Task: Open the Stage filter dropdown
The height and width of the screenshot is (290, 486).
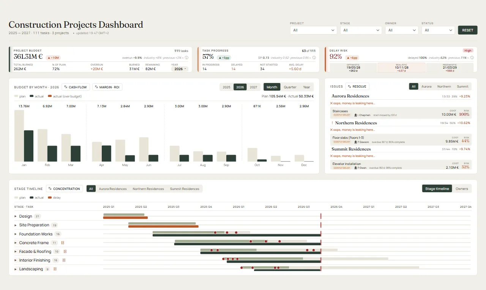Action: [361, 30]
